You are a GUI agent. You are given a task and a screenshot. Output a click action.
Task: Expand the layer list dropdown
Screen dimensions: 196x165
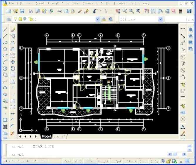tap(98, 19)
